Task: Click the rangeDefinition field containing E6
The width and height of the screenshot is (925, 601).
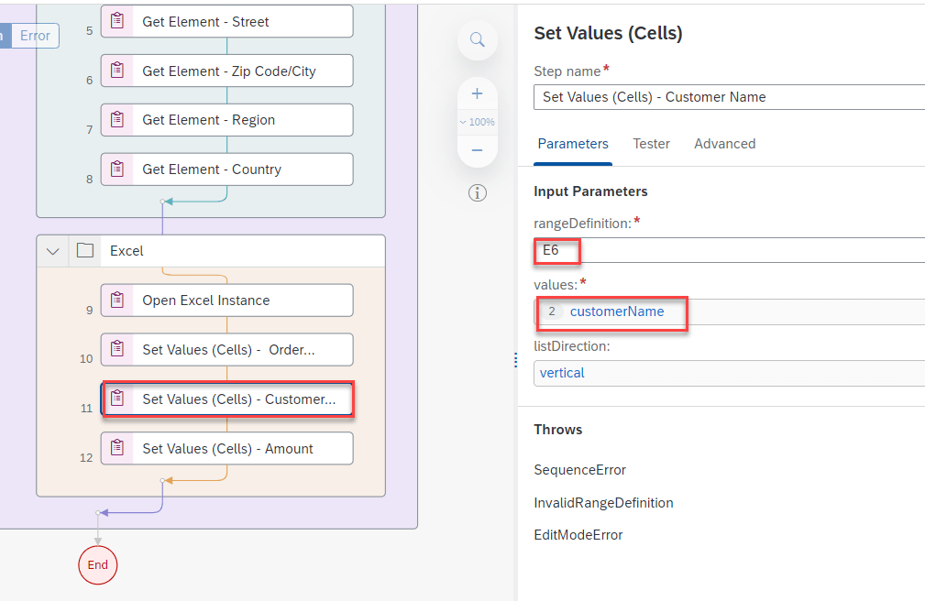Action: (729, 250)
